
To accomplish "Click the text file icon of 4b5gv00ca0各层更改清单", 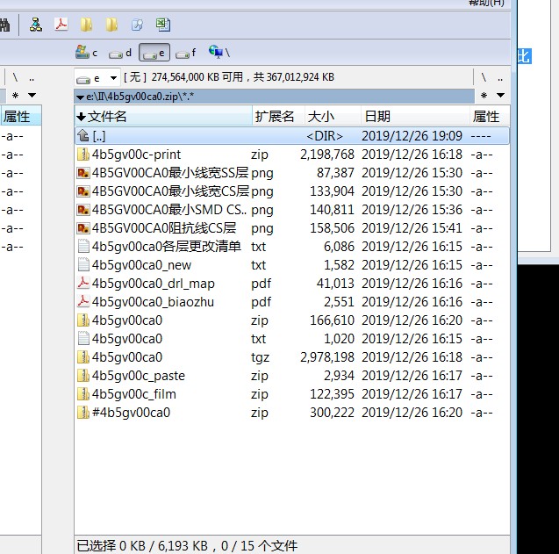I will click(83, 247).
